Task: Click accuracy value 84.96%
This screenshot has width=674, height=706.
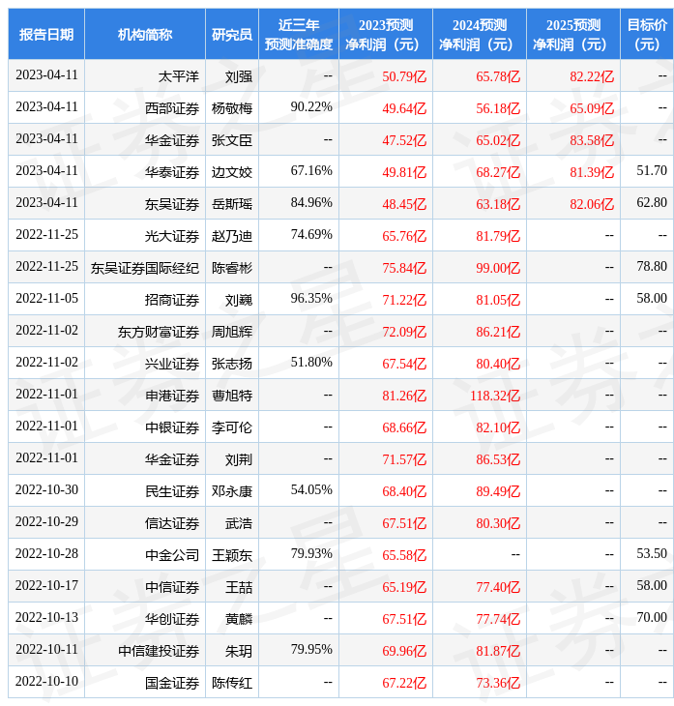Action: point(311,203)
